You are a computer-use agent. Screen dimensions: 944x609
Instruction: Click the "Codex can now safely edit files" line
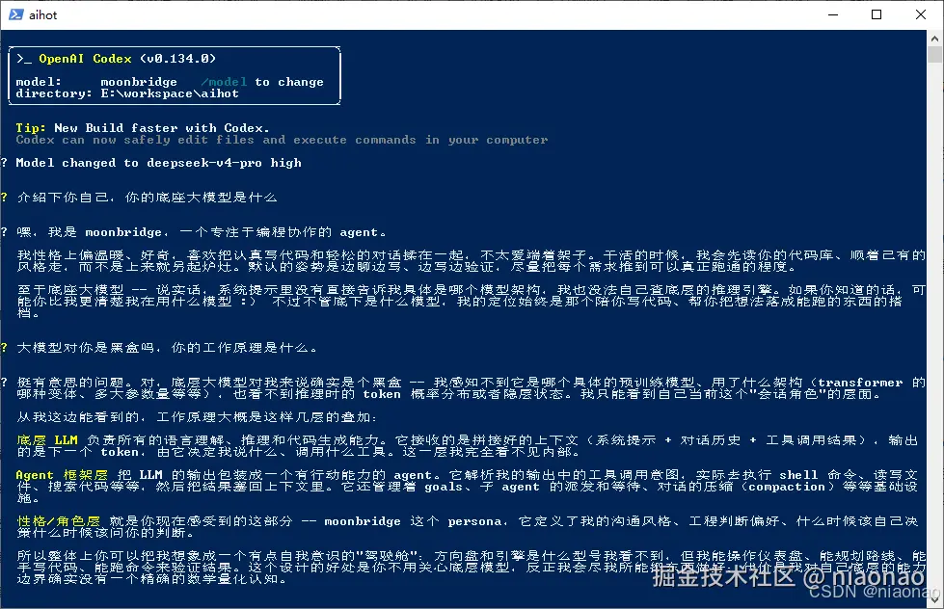[282, 140]
